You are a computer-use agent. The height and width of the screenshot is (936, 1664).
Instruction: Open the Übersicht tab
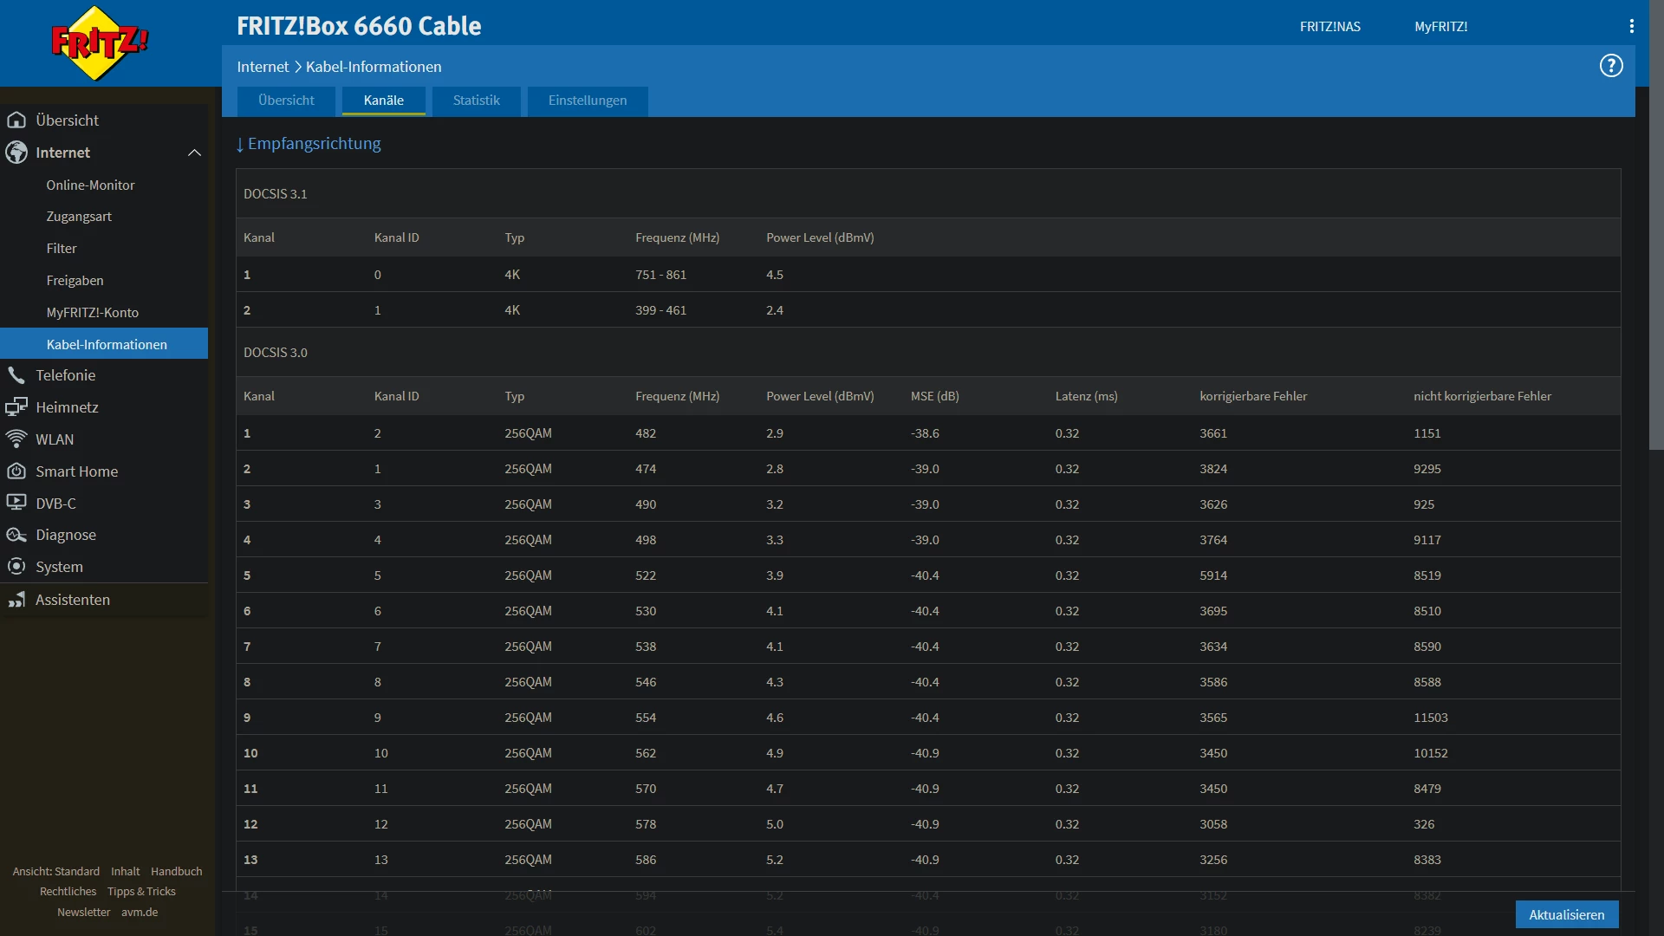pos(286,101)
